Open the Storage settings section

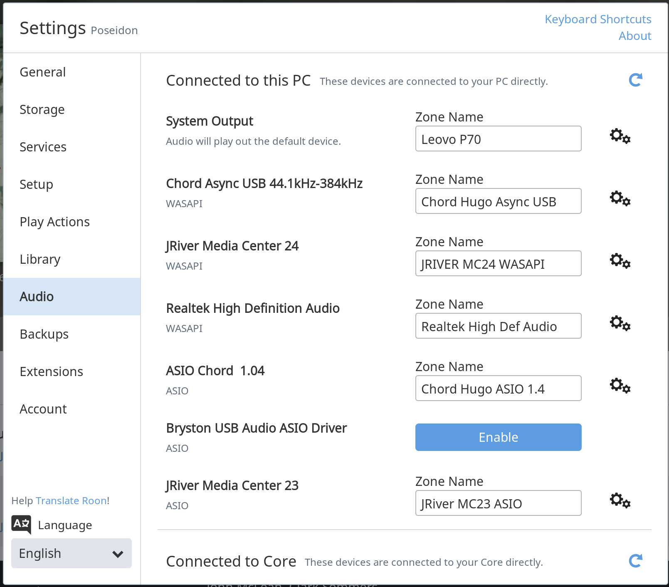[72, 109]
